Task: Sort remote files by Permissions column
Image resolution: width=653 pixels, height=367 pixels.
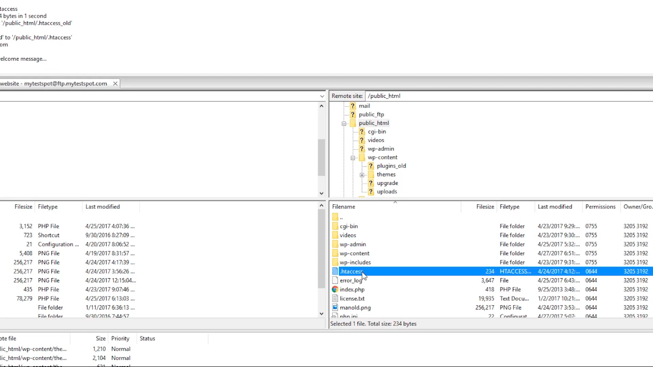Action: click(x=601, y=207)
